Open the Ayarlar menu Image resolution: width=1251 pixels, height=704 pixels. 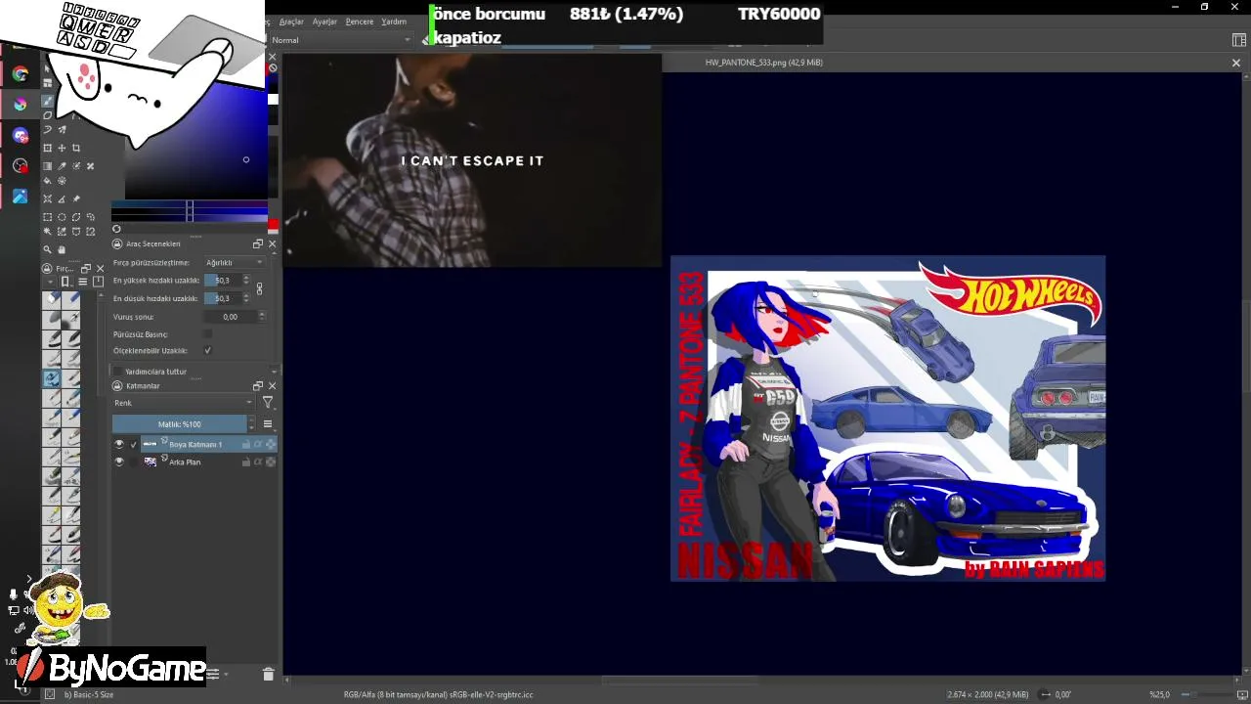(324, 22)
